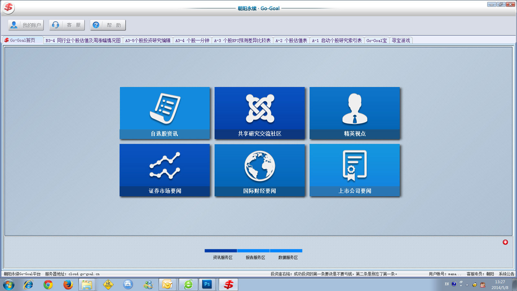
Task: Click the blue question mark tray icon
Action: pyautogui.click(x=454, y=284)
